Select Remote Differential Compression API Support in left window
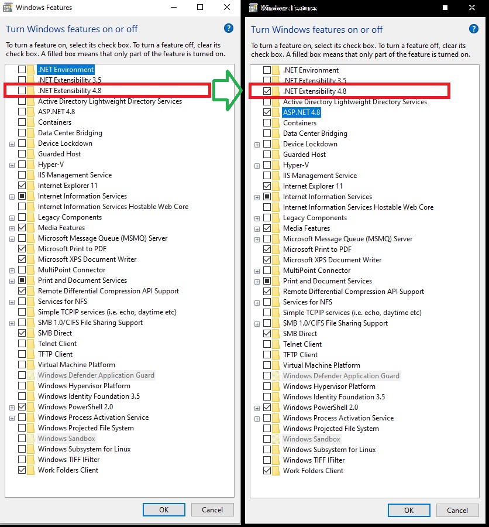Image resolution: width=489 pixels, height=527 pixels. coord(108,290)
